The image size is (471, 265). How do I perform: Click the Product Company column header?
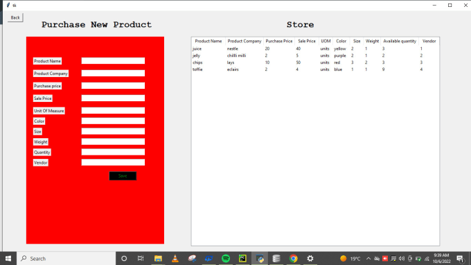click(245, 41)
